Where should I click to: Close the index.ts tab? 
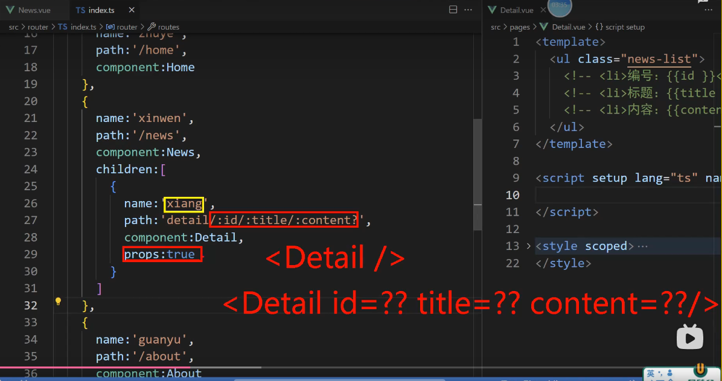132,10
